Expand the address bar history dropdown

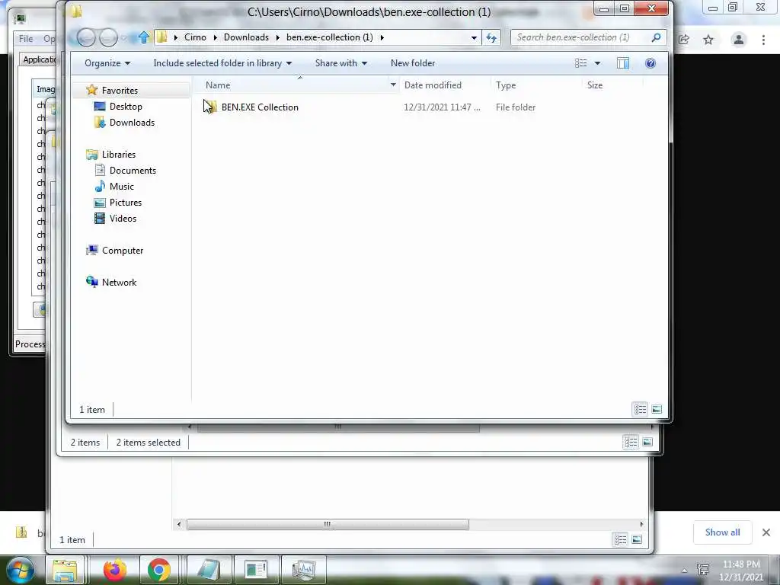coord(474,37)
